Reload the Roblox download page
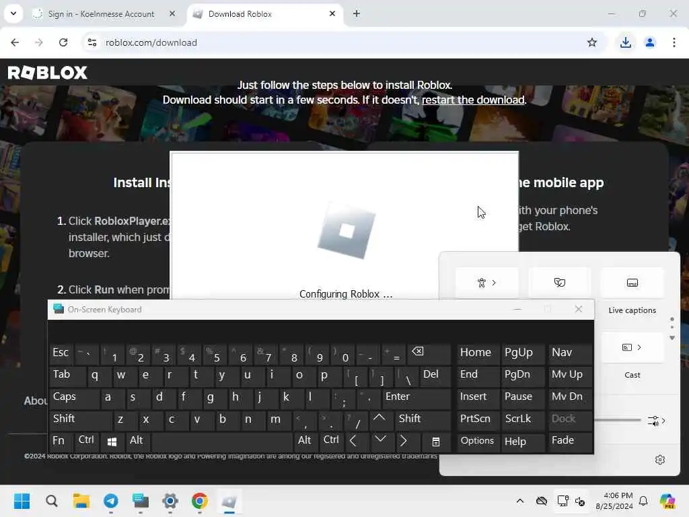This screenshot has height=517, width=689. click(63, 42)
